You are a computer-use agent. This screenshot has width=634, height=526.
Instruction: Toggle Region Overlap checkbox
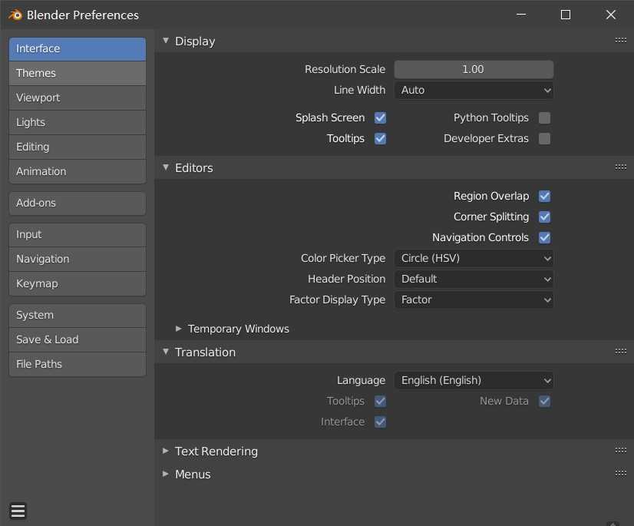point(545,197)
